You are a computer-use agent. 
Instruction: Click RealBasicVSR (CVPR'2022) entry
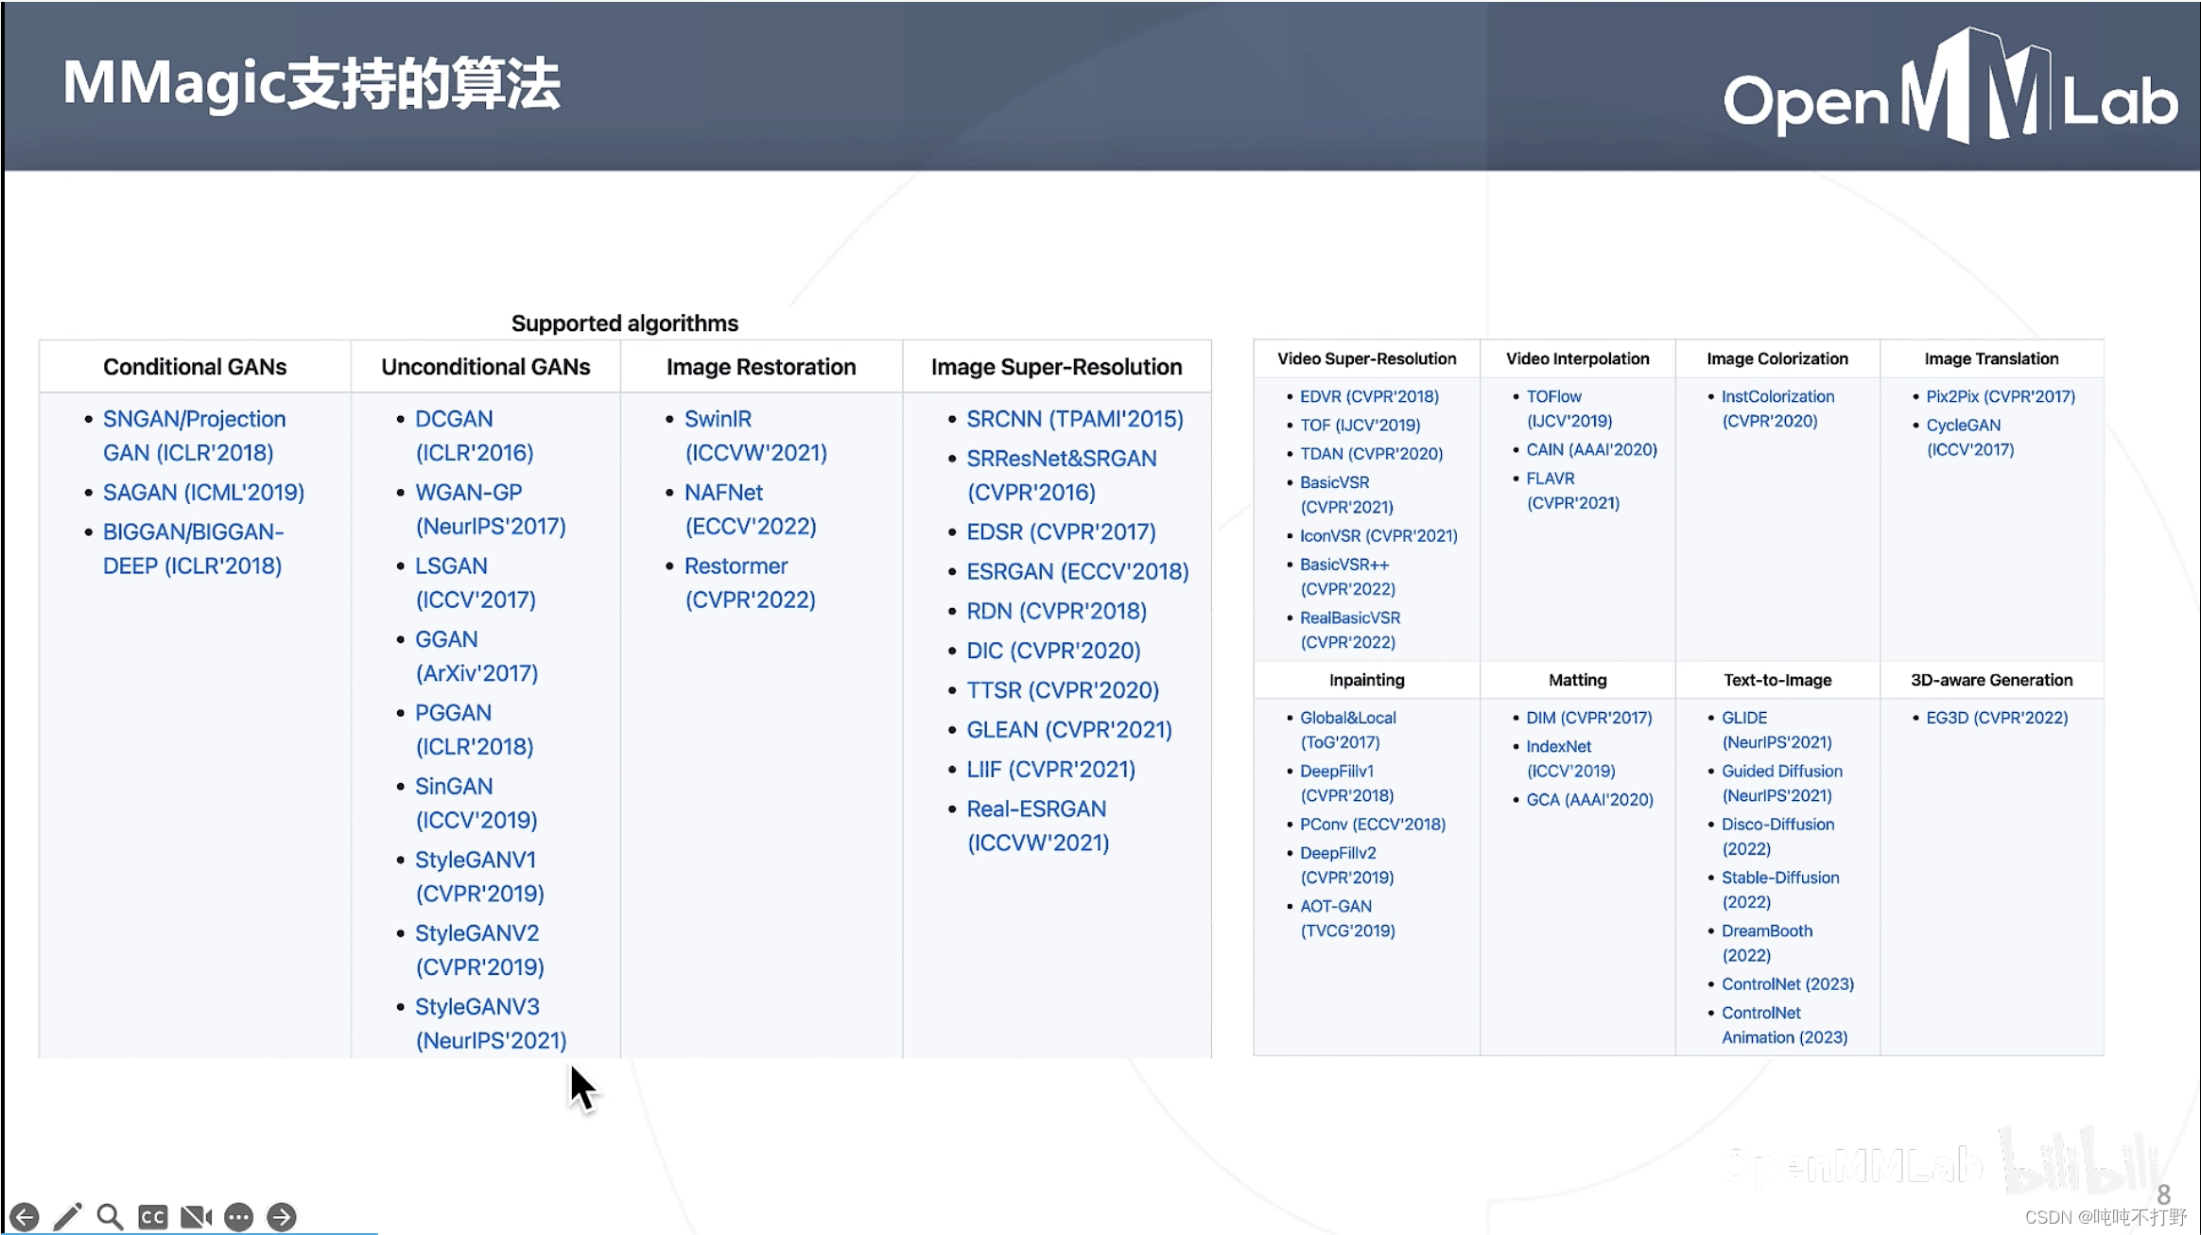coord(1350,630)
